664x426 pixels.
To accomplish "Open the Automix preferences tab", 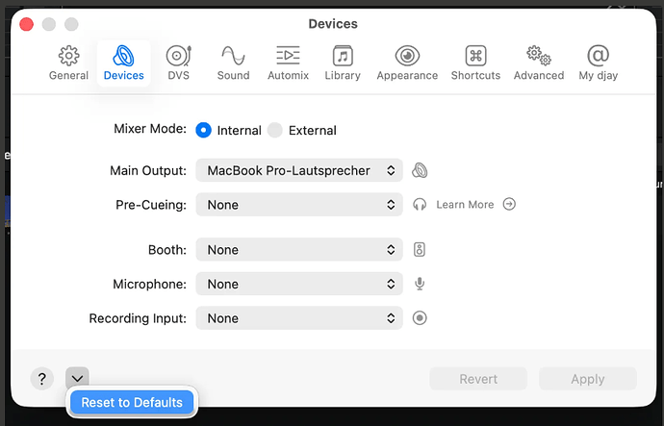I will [287, 63].
